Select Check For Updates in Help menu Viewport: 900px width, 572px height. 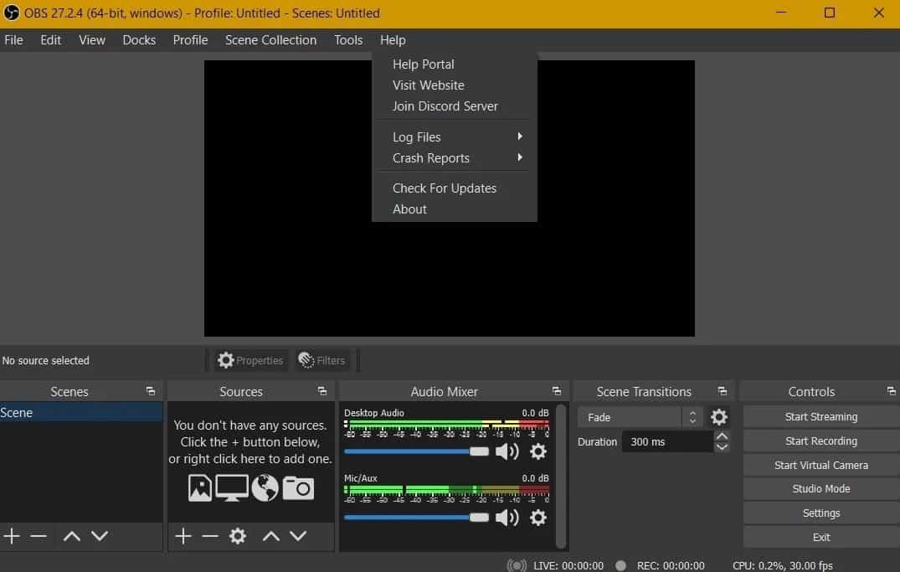pos(445,188)
